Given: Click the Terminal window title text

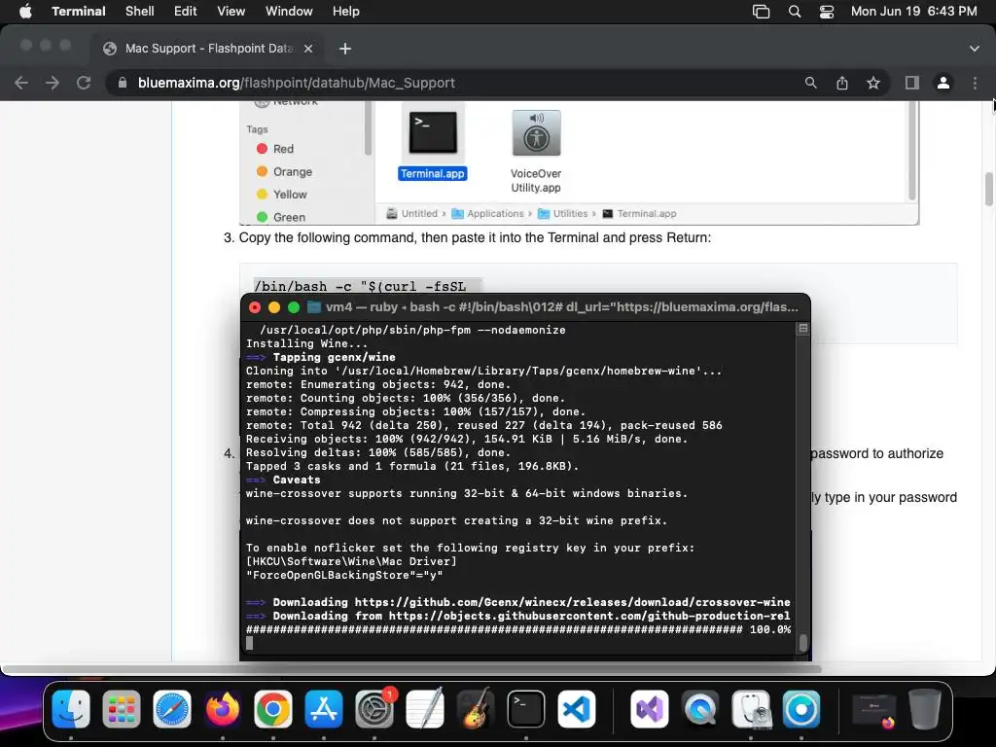Looking at the screenshot, I should click(561, 307).
